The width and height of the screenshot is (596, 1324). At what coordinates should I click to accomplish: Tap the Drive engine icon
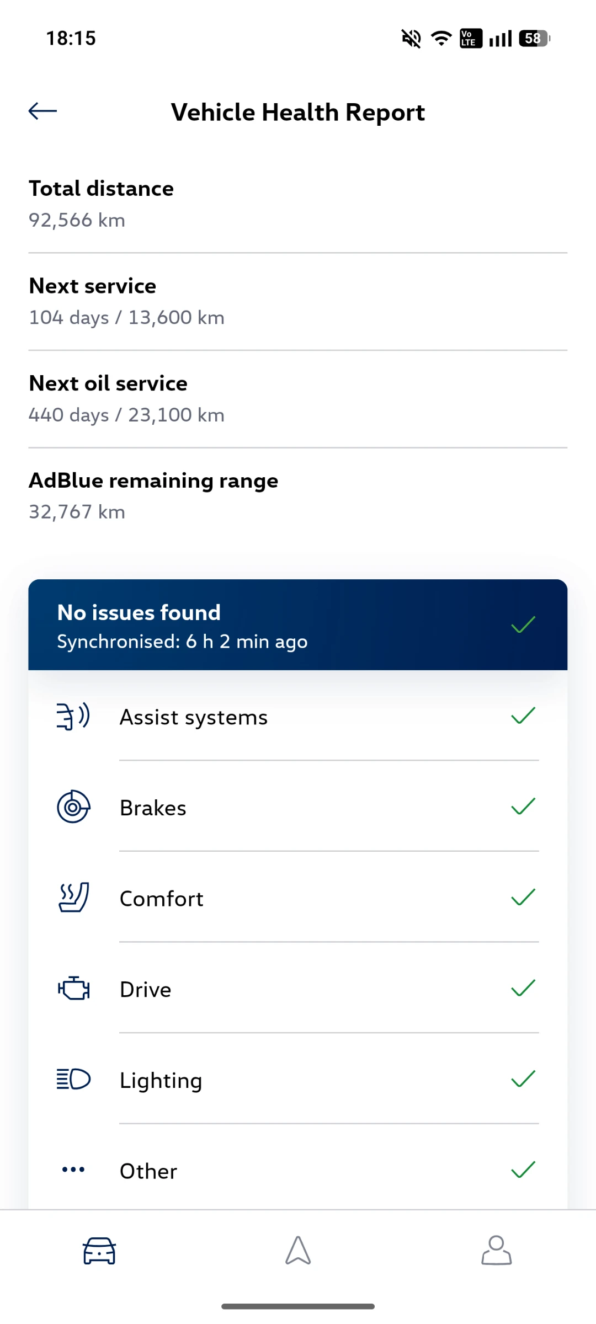point(73,989)
